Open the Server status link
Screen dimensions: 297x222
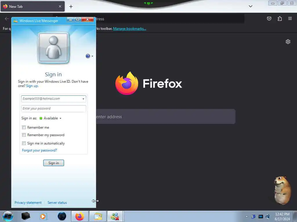coord(57,203)
